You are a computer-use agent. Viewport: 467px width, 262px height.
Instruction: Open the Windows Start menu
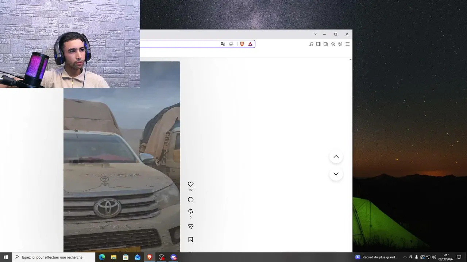click(x=6, y=257)
